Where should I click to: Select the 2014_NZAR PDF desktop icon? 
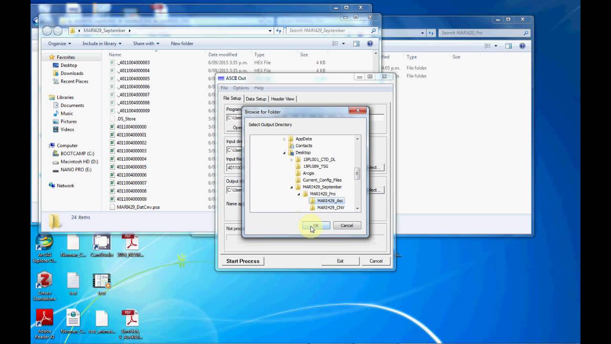[x=130, y=246]
